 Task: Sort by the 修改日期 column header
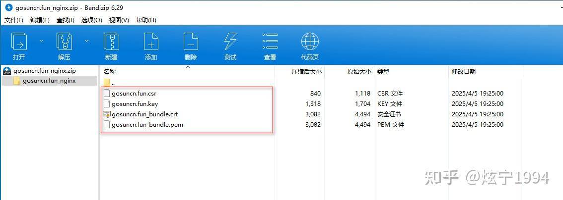[464, 72]
